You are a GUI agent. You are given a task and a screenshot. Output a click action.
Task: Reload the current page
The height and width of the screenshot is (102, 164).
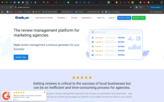pos(11,7)
